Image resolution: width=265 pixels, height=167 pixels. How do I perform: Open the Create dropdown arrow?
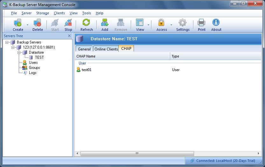28,25
